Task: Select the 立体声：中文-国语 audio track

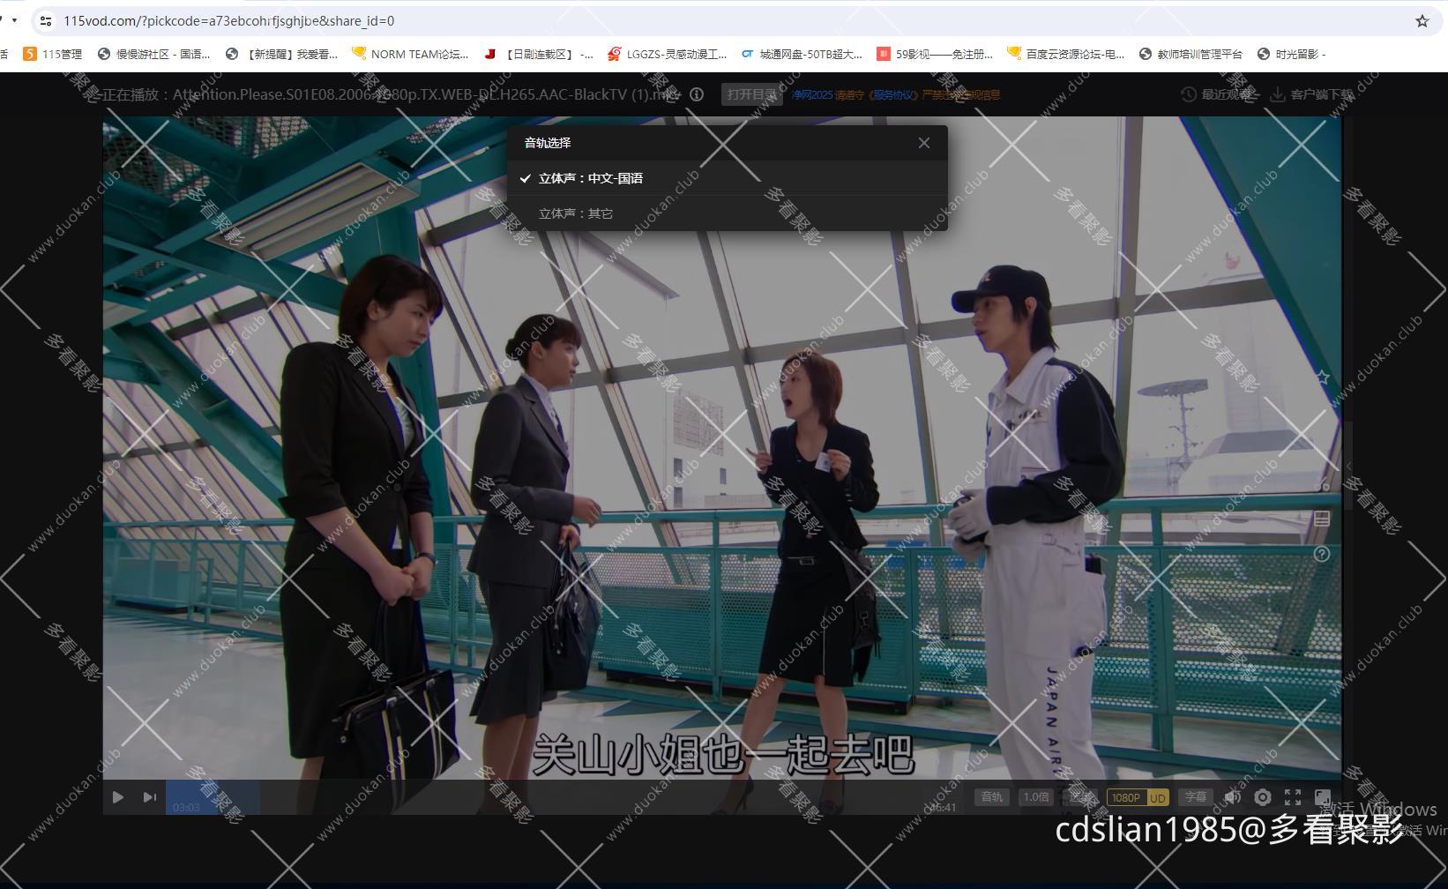Action: click(590, 178)
